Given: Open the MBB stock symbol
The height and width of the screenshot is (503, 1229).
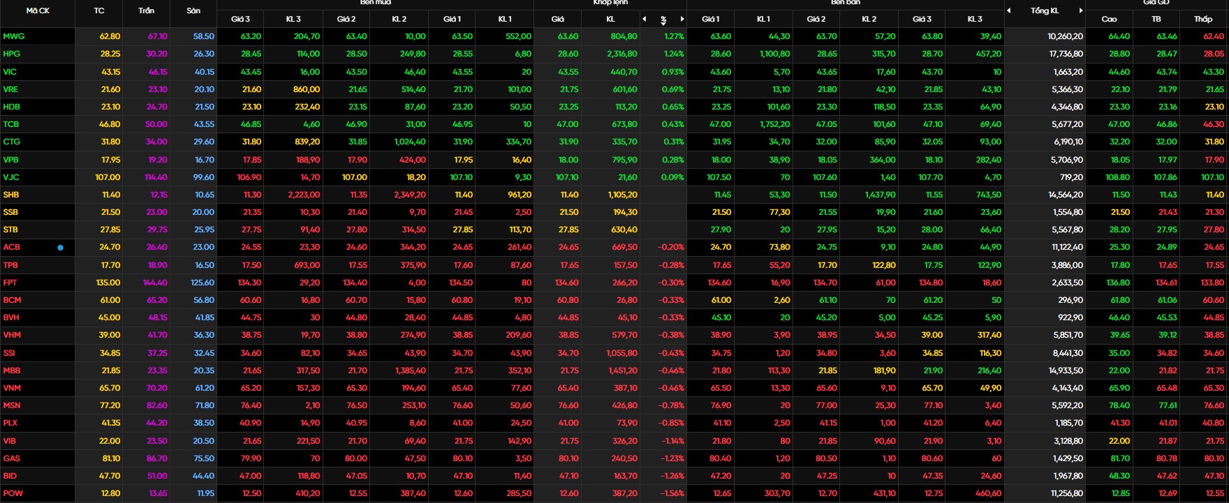Looking at the screenshot, I should (x=12, y=370).
